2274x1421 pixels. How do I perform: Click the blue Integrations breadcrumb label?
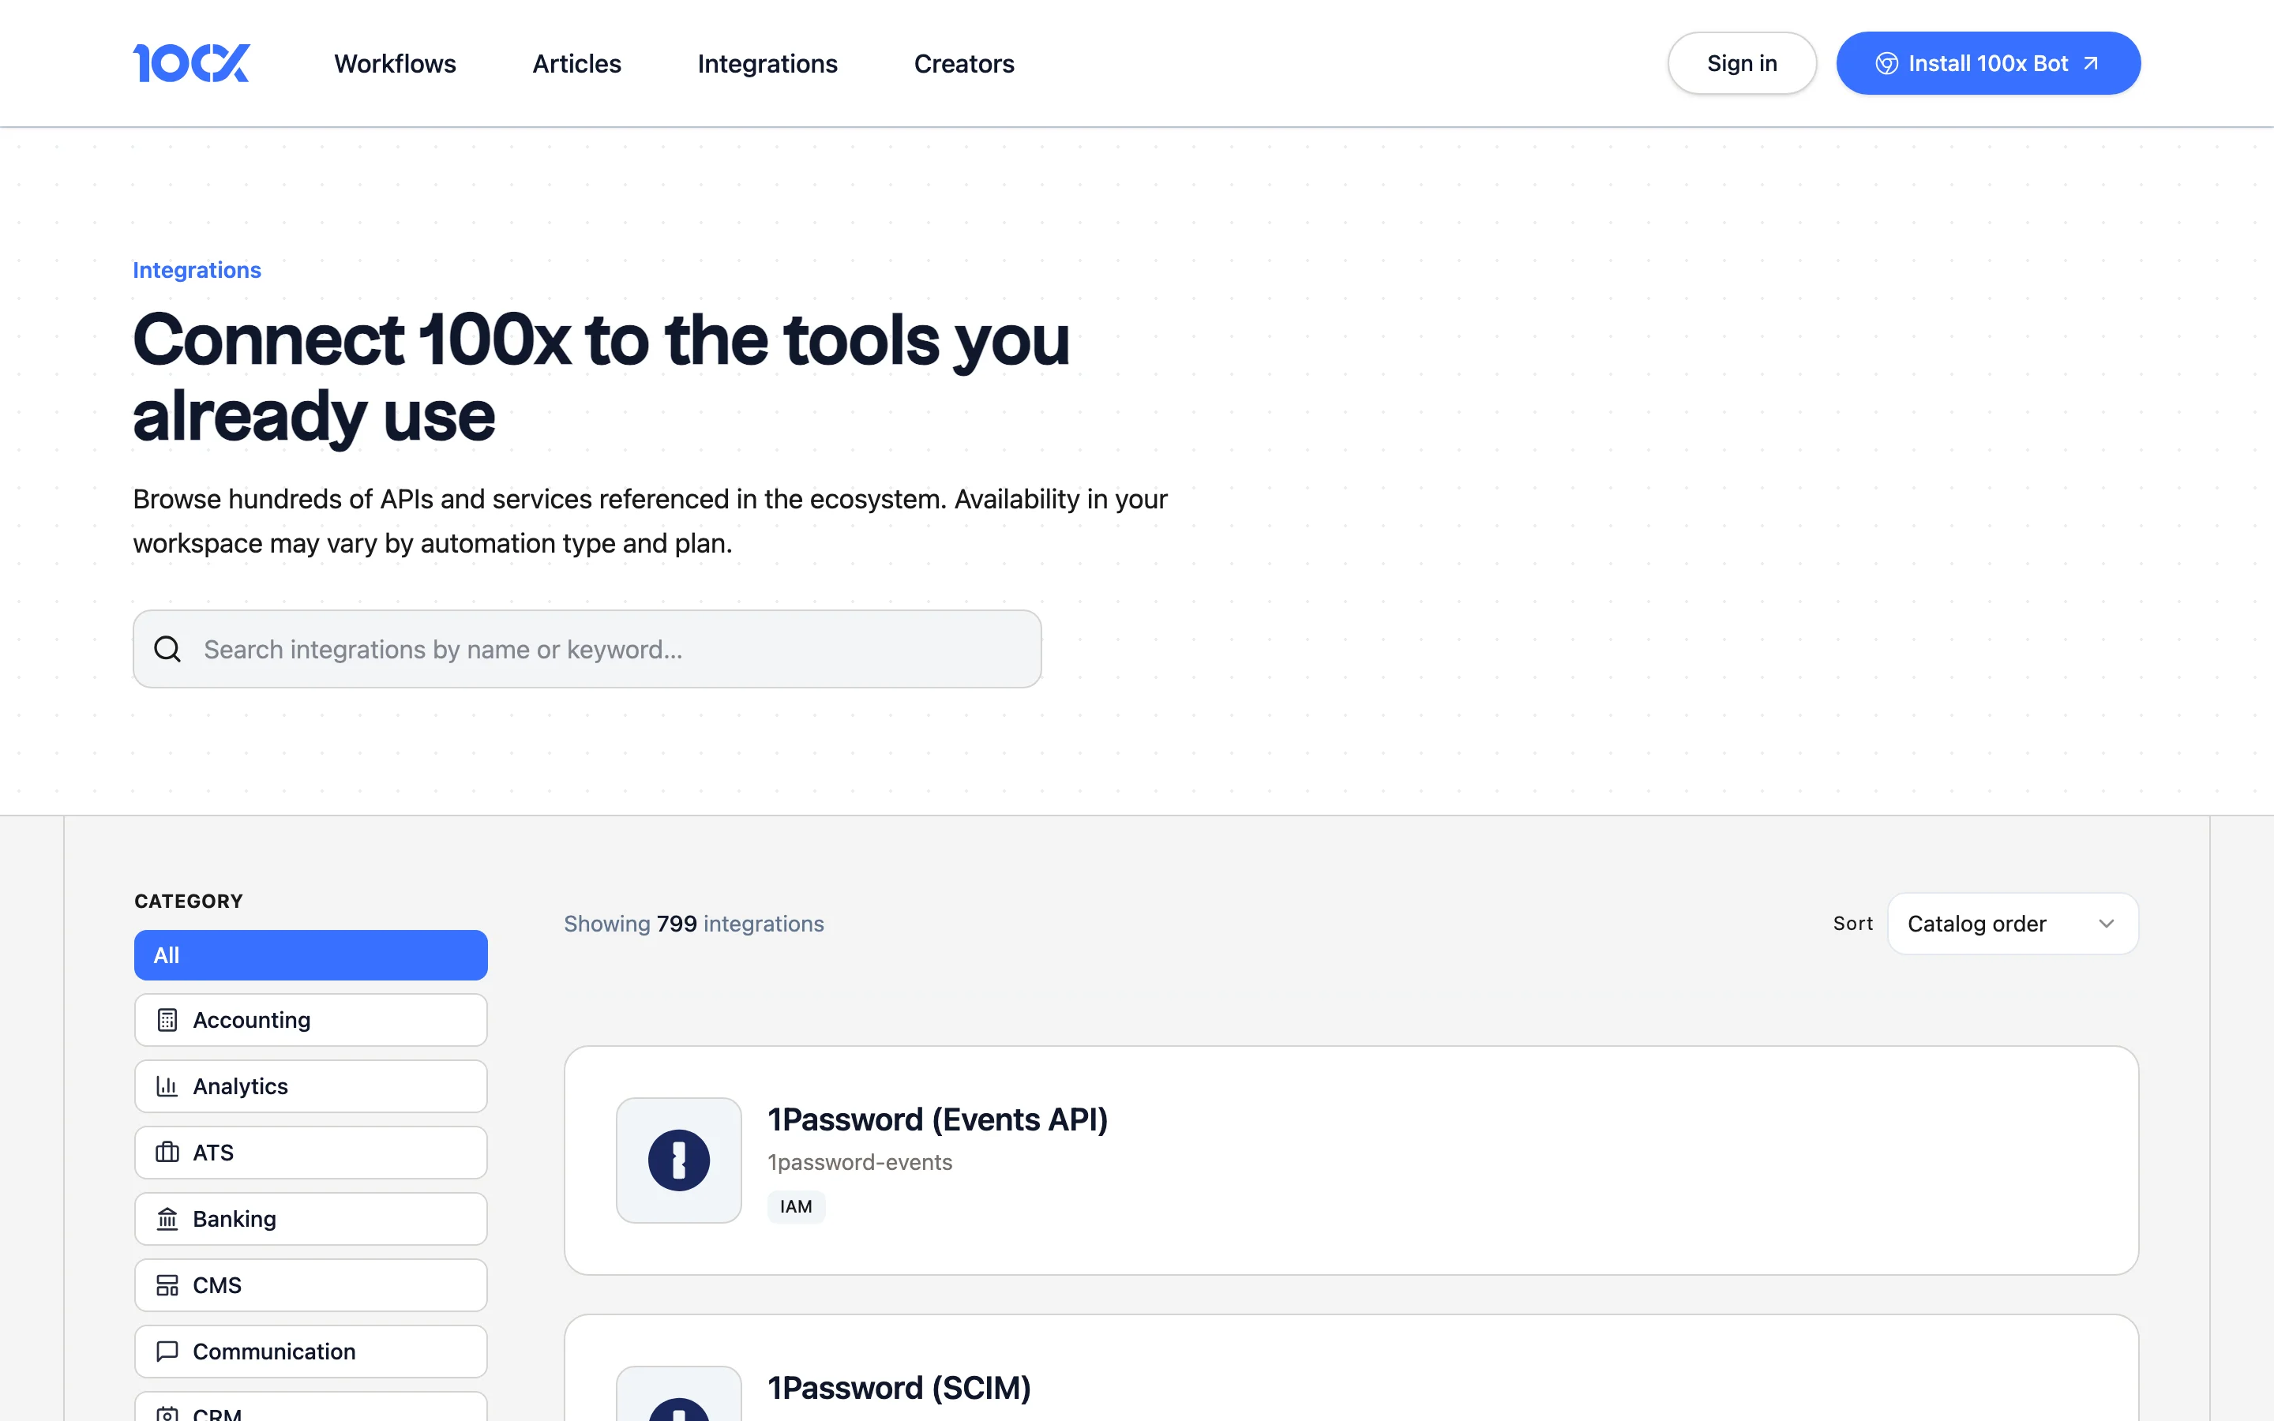coord(197,270)
